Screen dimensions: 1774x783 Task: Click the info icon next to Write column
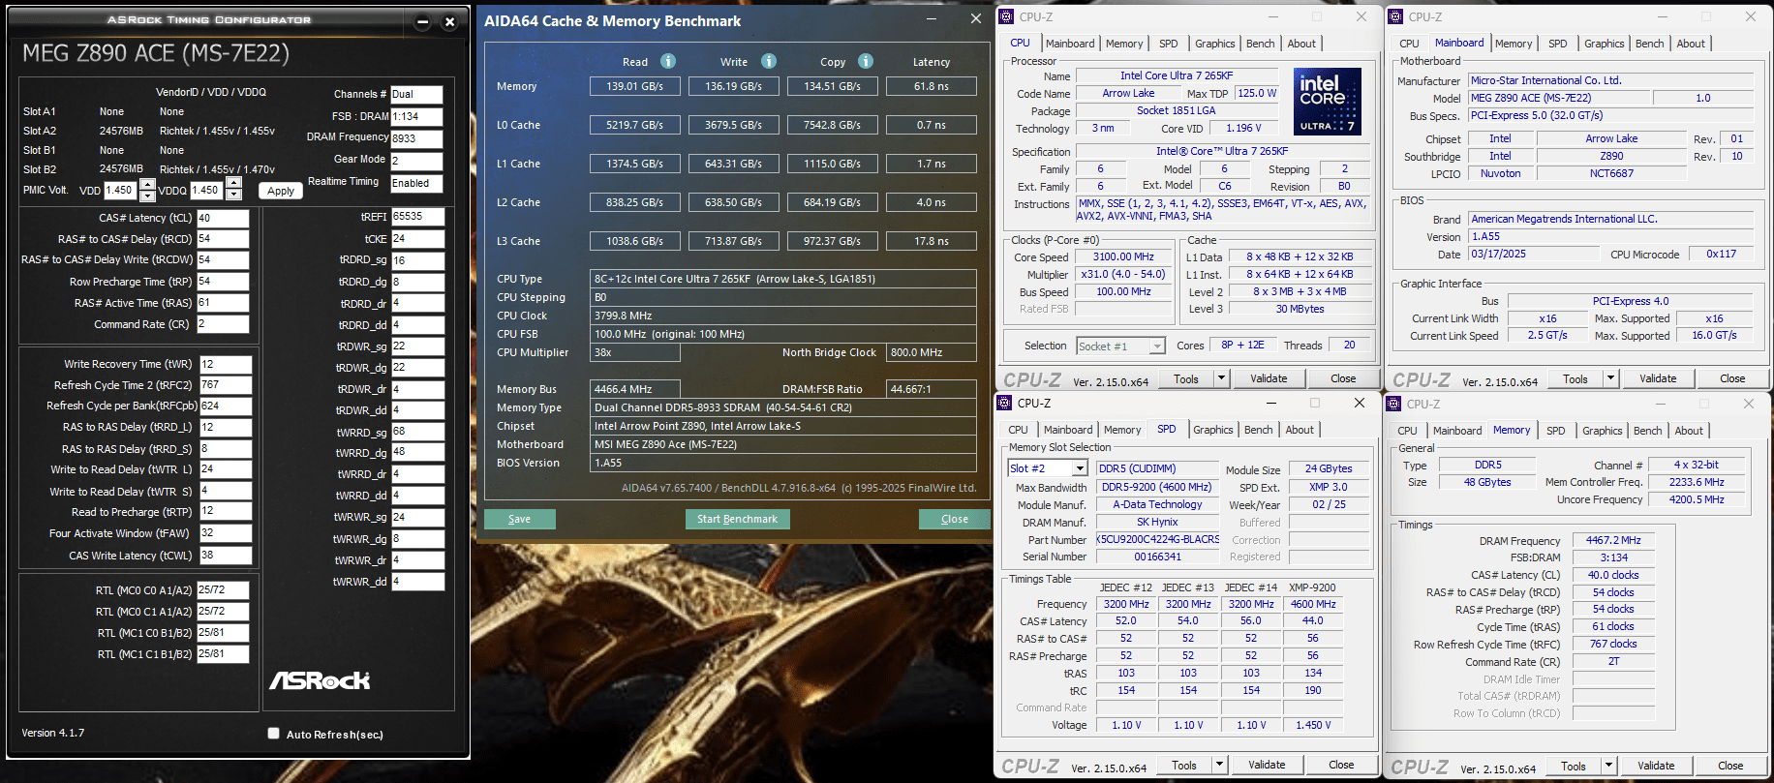[x=769, y=61]
